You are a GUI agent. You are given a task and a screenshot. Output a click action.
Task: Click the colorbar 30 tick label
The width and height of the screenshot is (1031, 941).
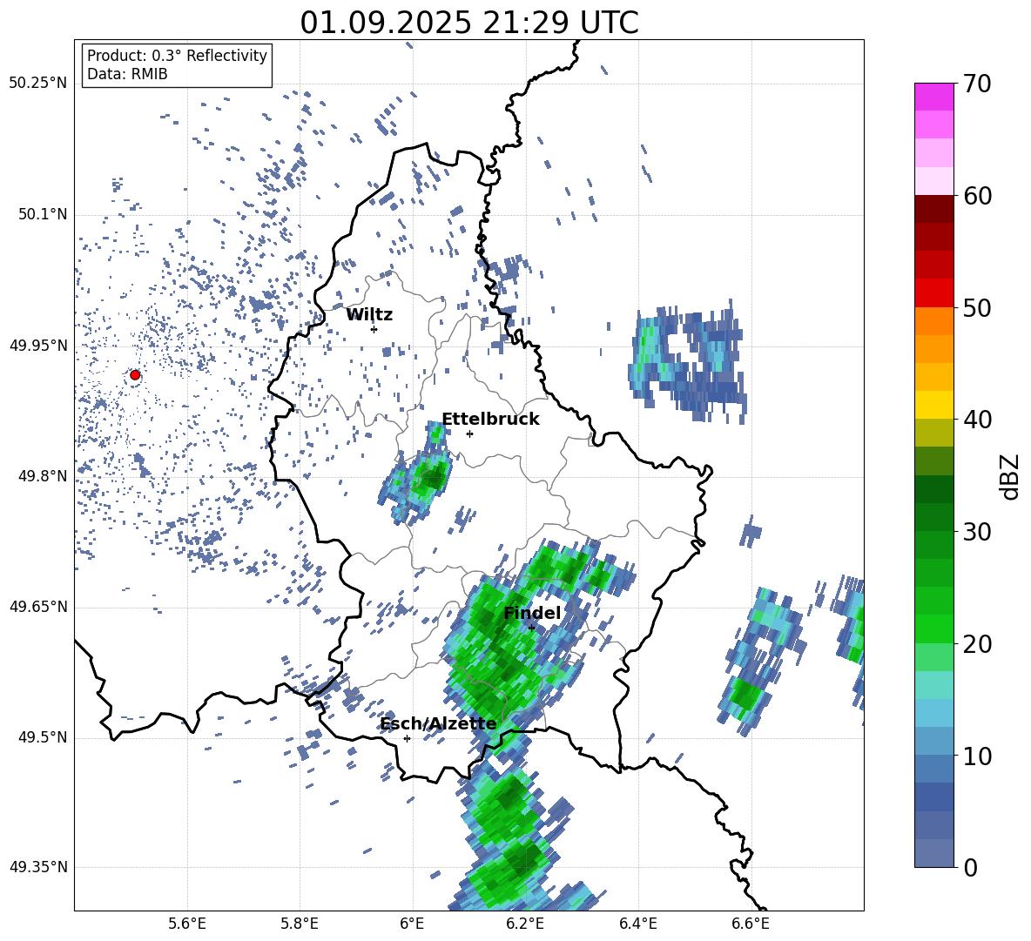(977, 532)
